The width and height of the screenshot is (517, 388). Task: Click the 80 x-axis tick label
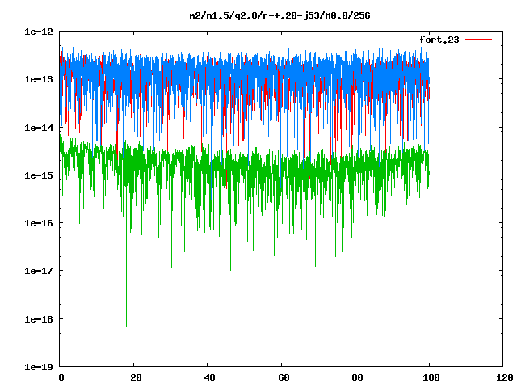[357, 377]
